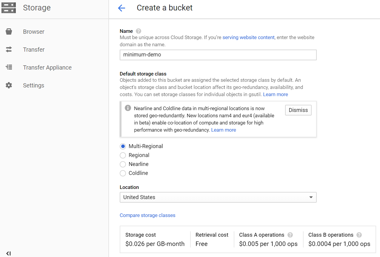Select the Regional storage class
Viewport: 380px width, 257px height.
(123, 155)
